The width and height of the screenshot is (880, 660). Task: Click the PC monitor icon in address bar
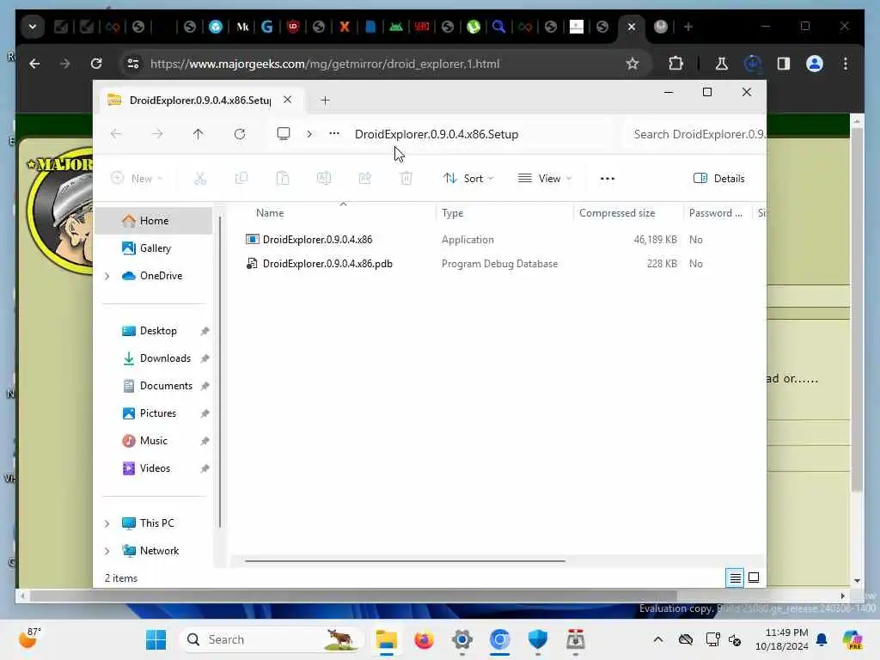284,133
